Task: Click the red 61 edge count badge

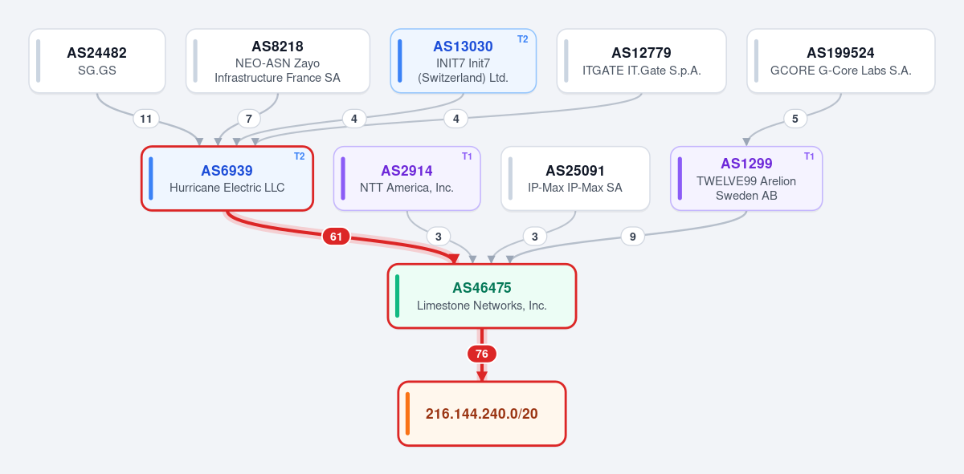Action: point(336,237)
